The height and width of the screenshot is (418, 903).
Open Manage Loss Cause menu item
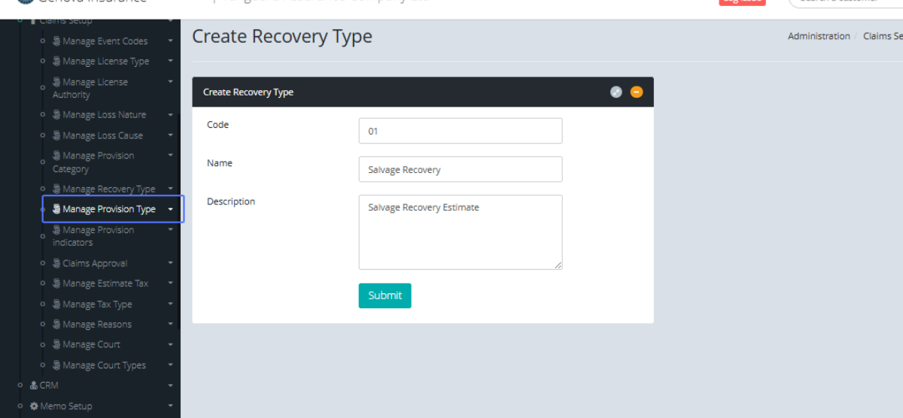(102, 136)
